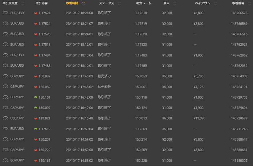This screenshot has height=167, width=253.
Task: Toggle the highlighted 取引時間 sort arrows
Action: tap(84, 4)
